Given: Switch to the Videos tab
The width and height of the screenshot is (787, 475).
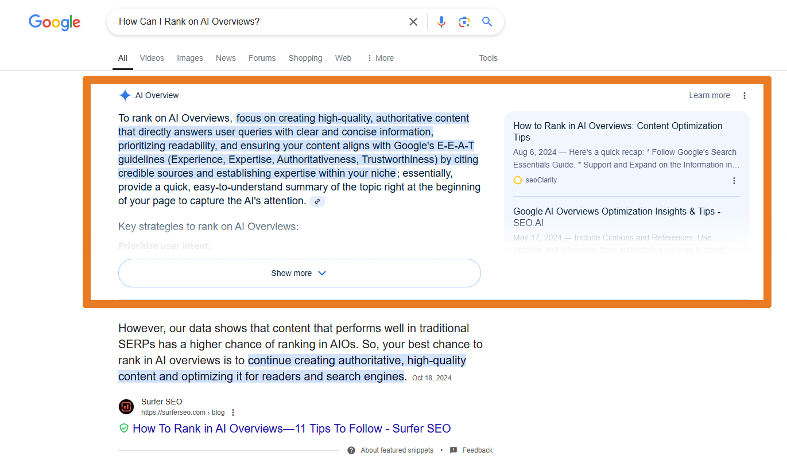Looking at the screenshot, I should tap(152, 58).
